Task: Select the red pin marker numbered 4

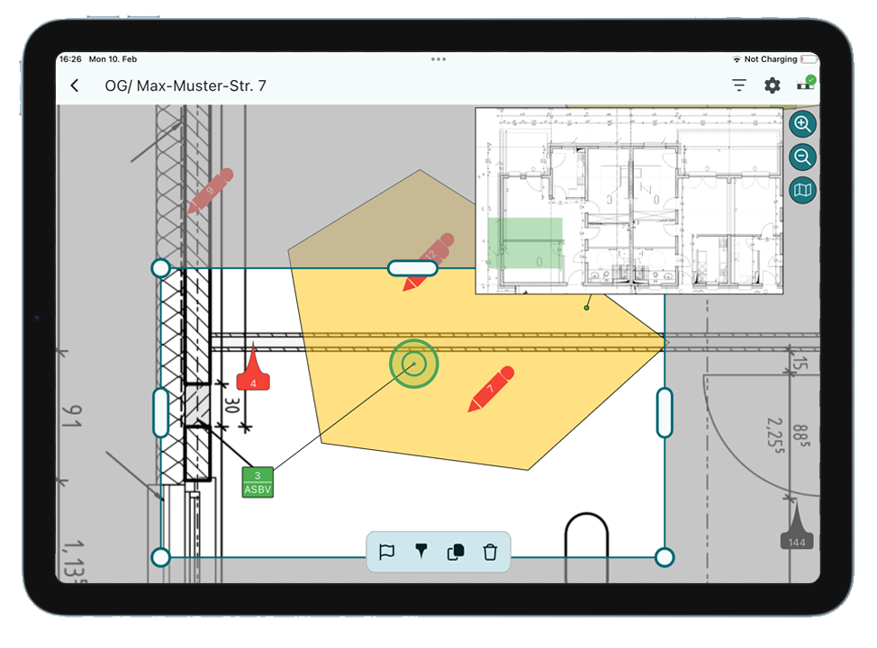Action: (253, 378)
